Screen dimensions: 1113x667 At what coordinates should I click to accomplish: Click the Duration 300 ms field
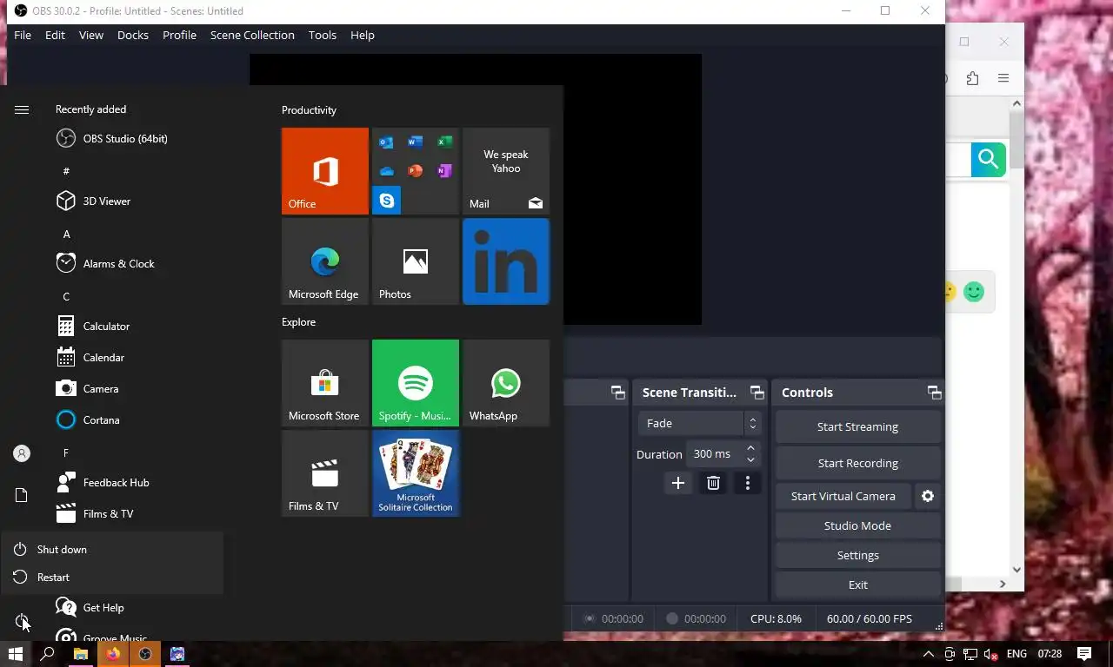[715, 454]
